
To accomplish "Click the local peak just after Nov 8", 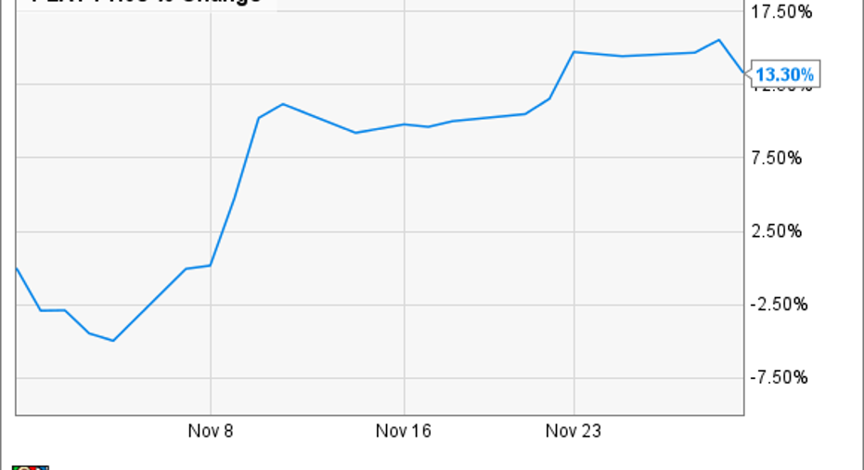I will [x=283, y=104].
